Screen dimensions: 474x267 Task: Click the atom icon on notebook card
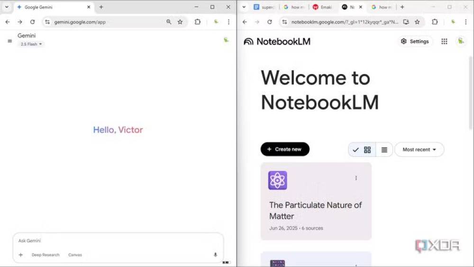277,180
